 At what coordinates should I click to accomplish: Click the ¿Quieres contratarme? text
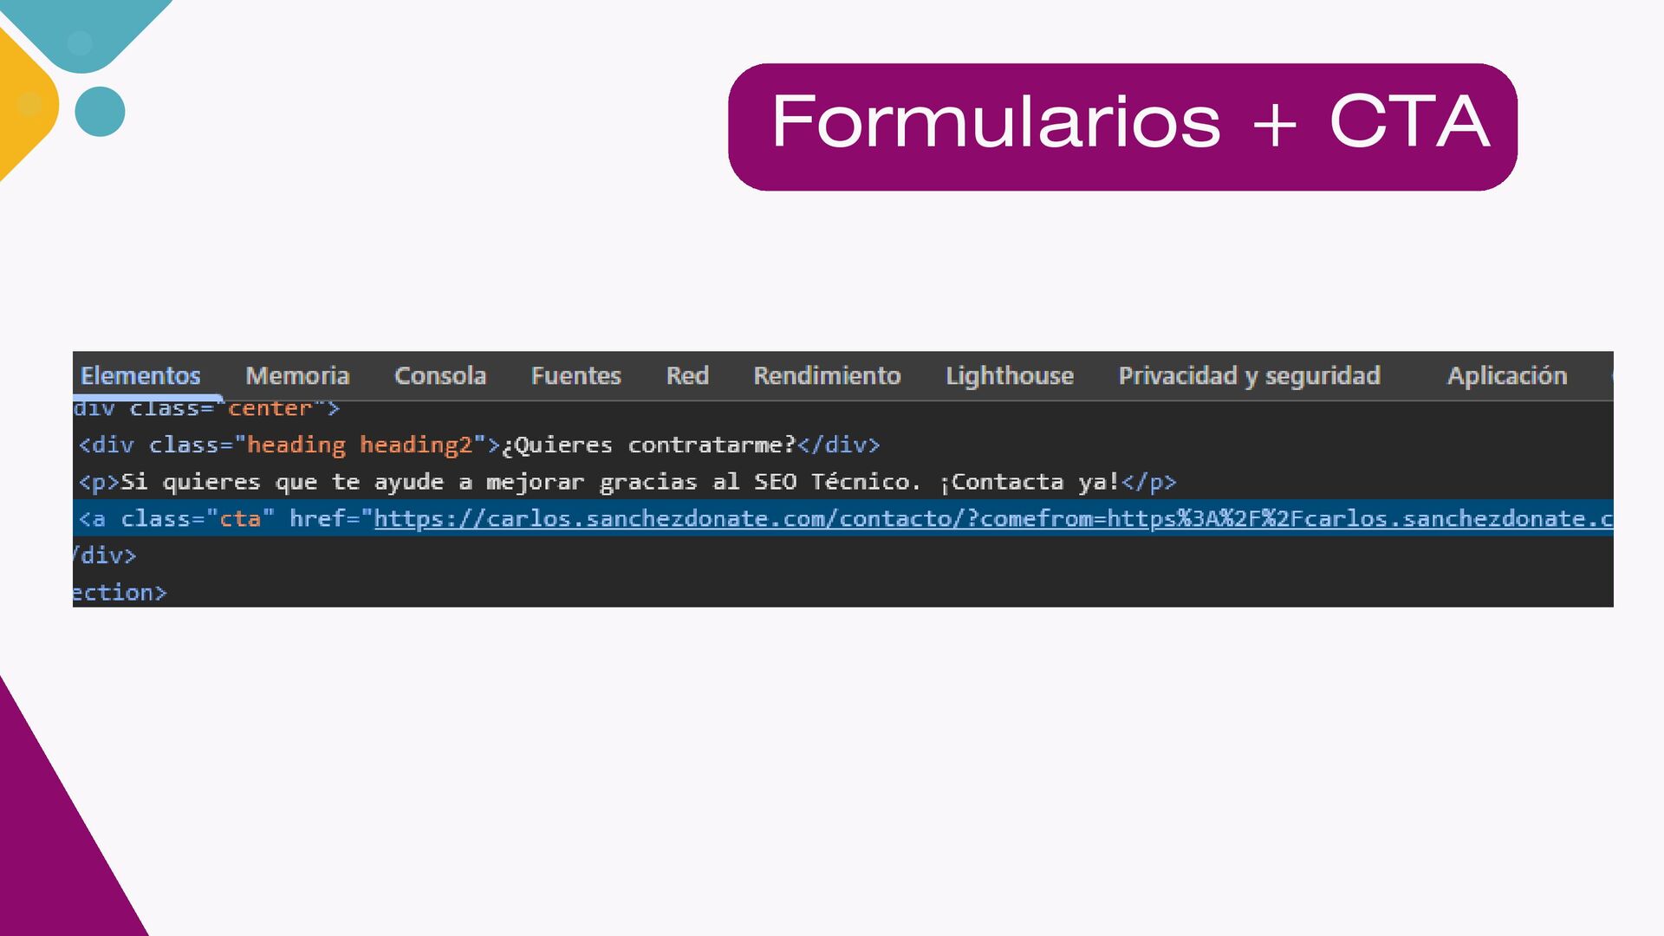pos(648,445)
